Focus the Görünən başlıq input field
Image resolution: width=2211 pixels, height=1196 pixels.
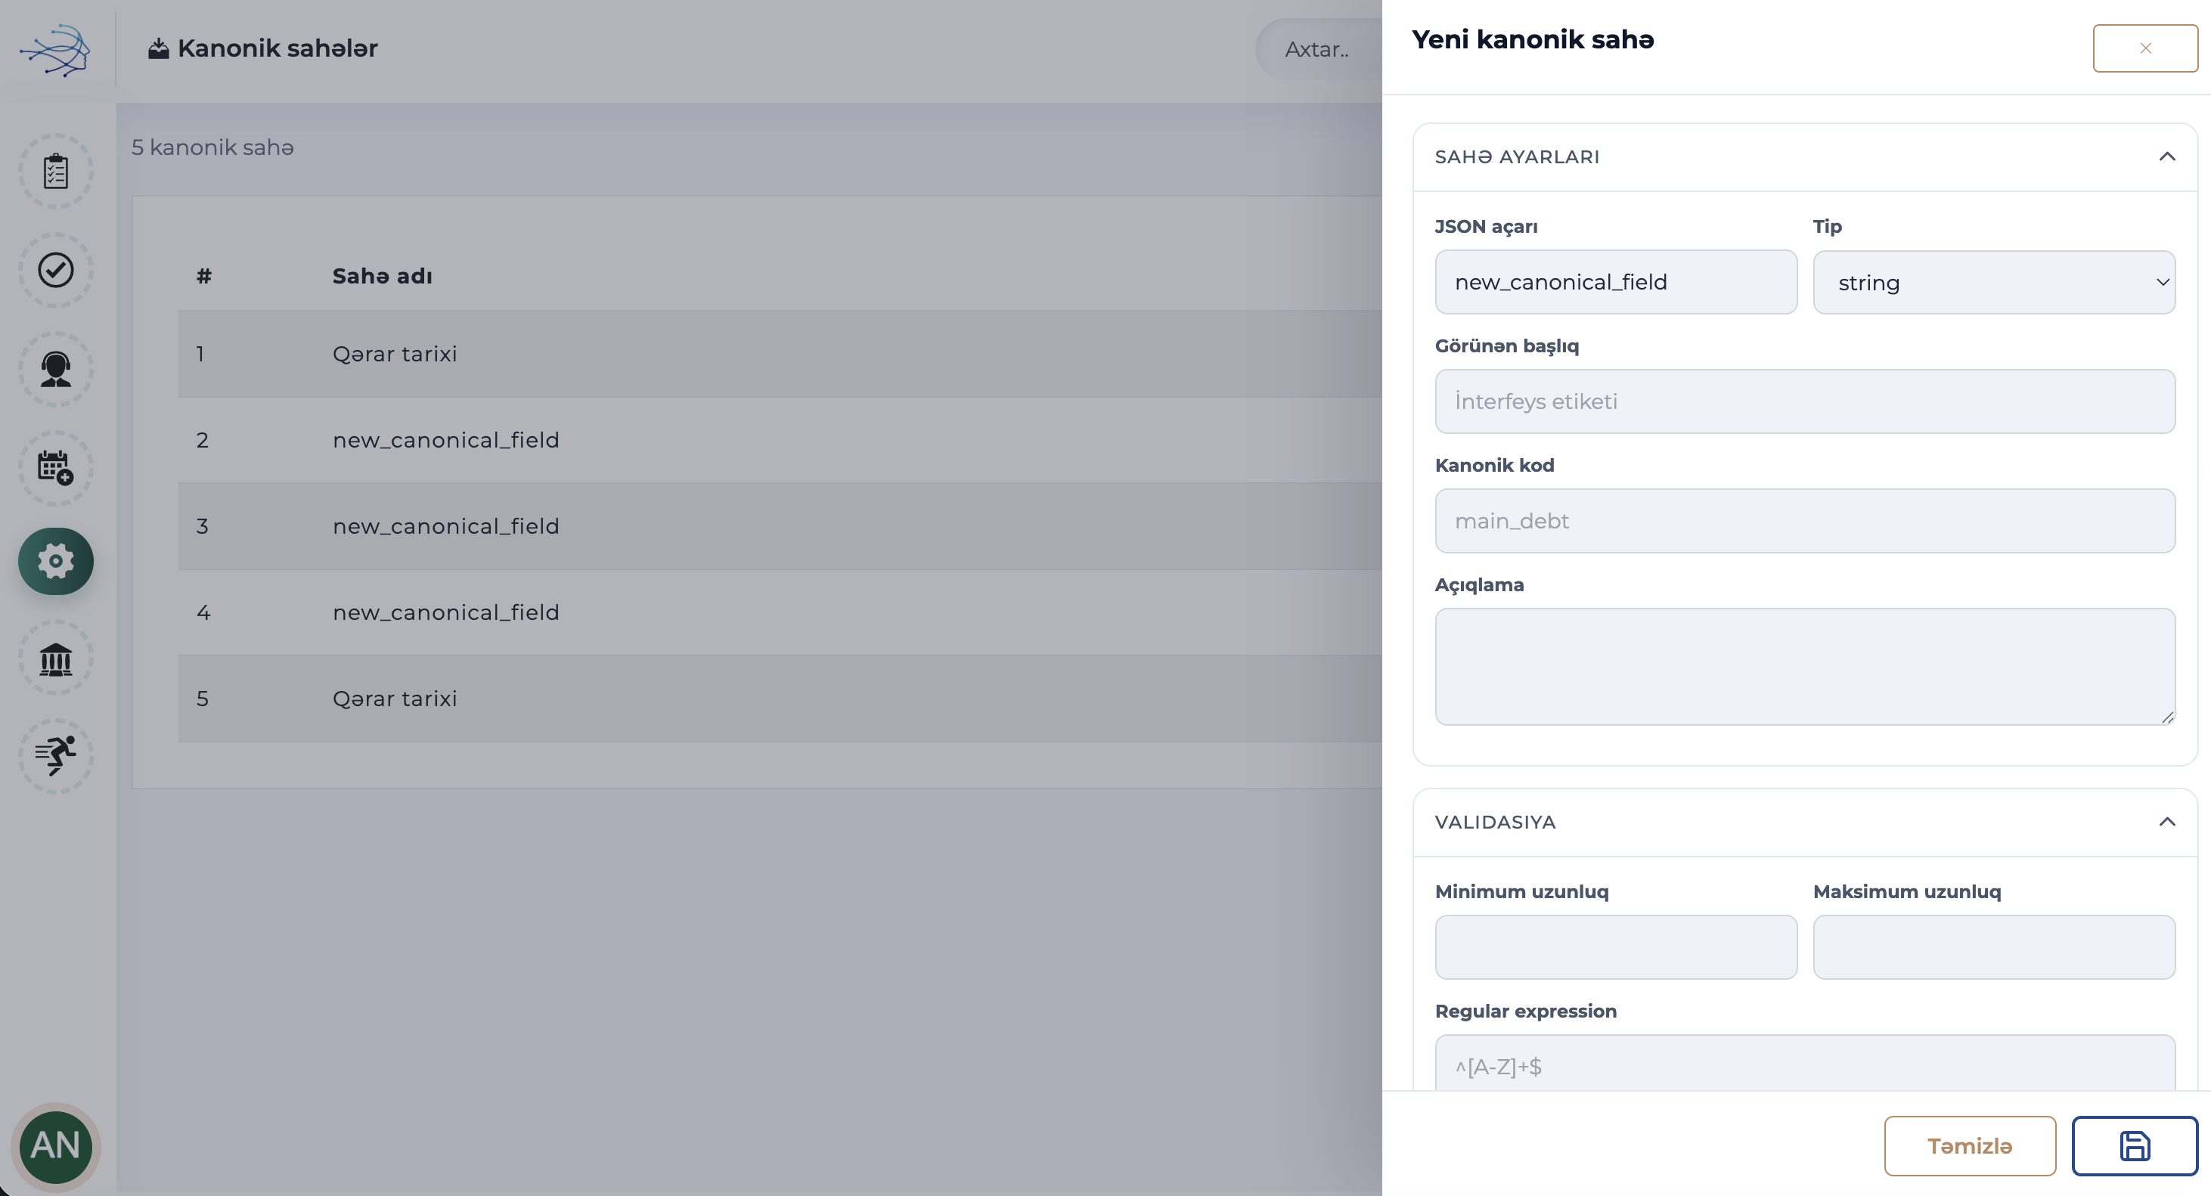tap(1805, 401)
